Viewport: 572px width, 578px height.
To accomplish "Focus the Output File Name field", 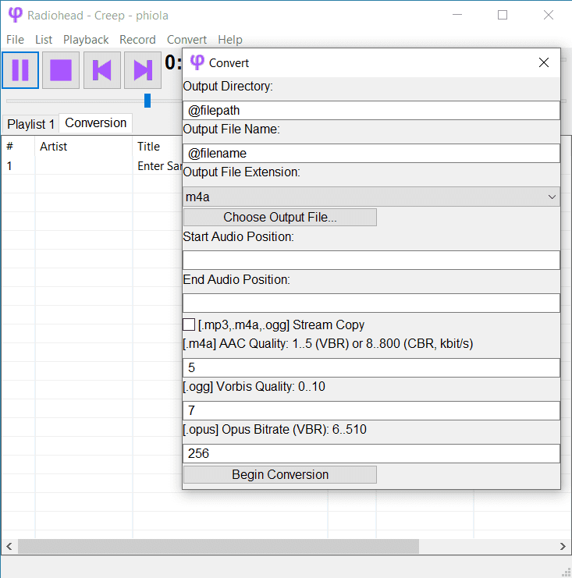I will [x=371, y=153].
